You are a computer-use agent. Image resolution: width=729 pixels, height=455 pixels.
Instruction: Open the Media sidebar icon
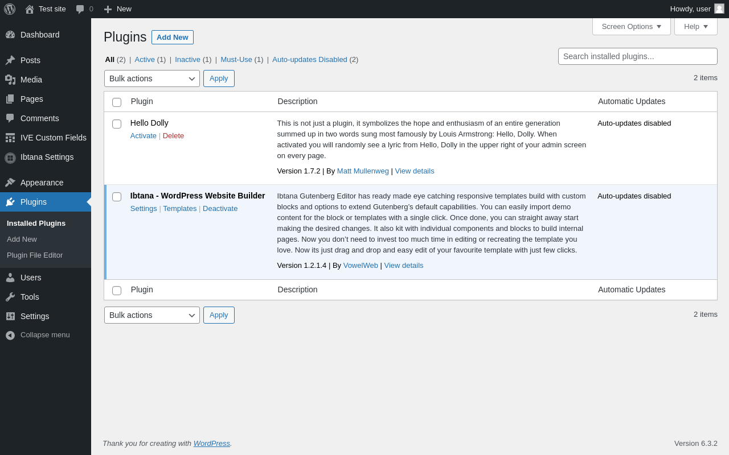[x=10, y=80]
